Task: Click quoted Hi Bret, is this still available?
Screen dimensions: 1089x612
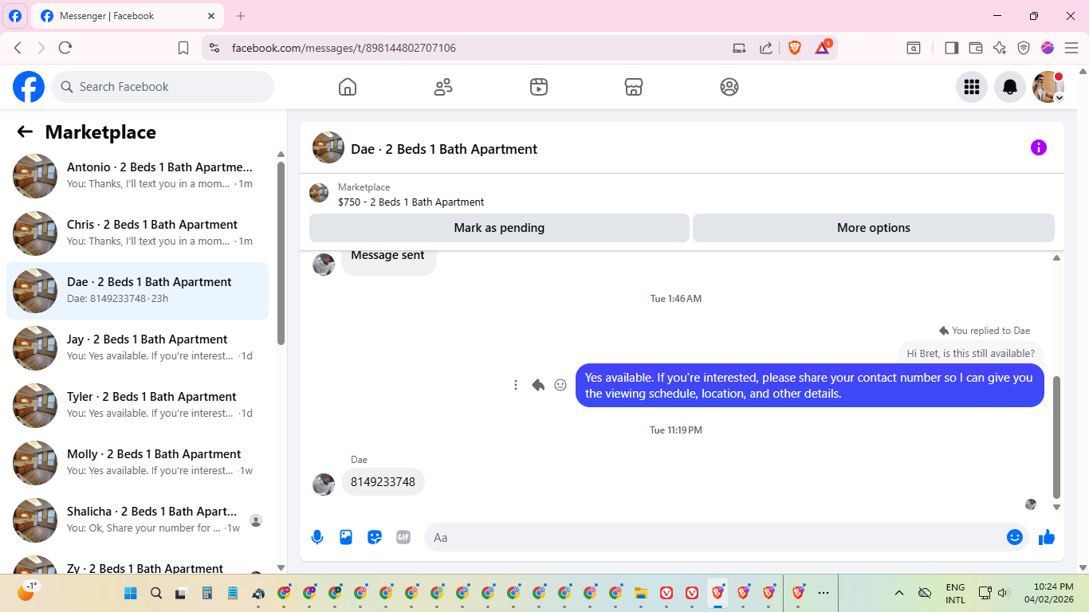Action: point(971,354)
